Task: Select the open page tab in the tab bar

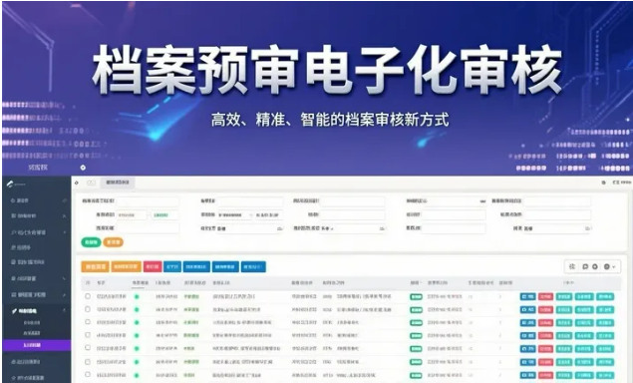Action: (x=118, y=183)
